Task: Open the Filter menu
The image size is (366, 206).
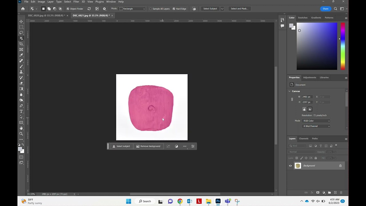Action: tap(76, 2)
